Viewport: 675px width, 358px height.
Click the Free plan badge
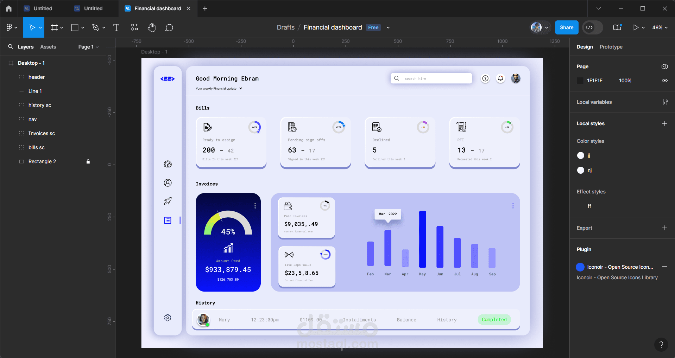pos(373,27)
